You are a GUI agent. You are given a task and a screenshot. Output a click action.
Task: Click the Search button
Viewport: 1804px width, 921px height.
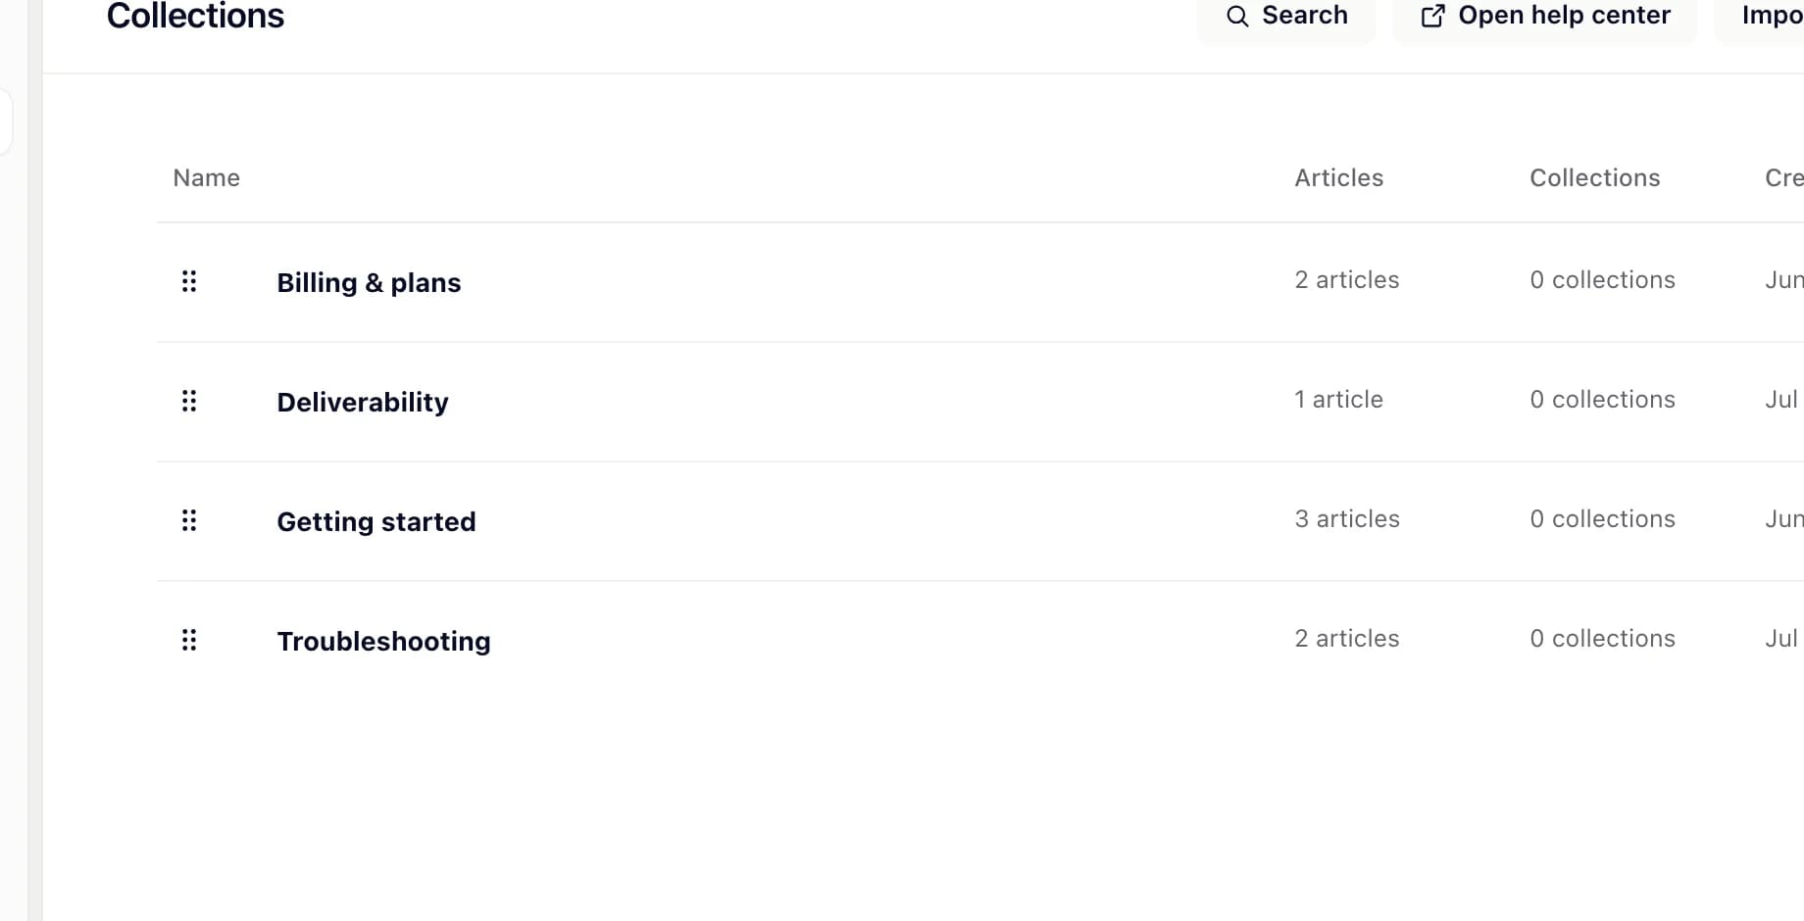pyautogui.click(x=1286, y=16)
